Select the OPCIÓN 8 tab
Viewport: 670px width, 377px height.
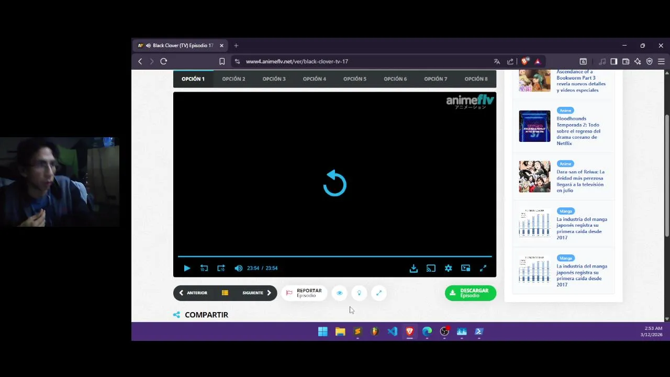coord(476,79)
